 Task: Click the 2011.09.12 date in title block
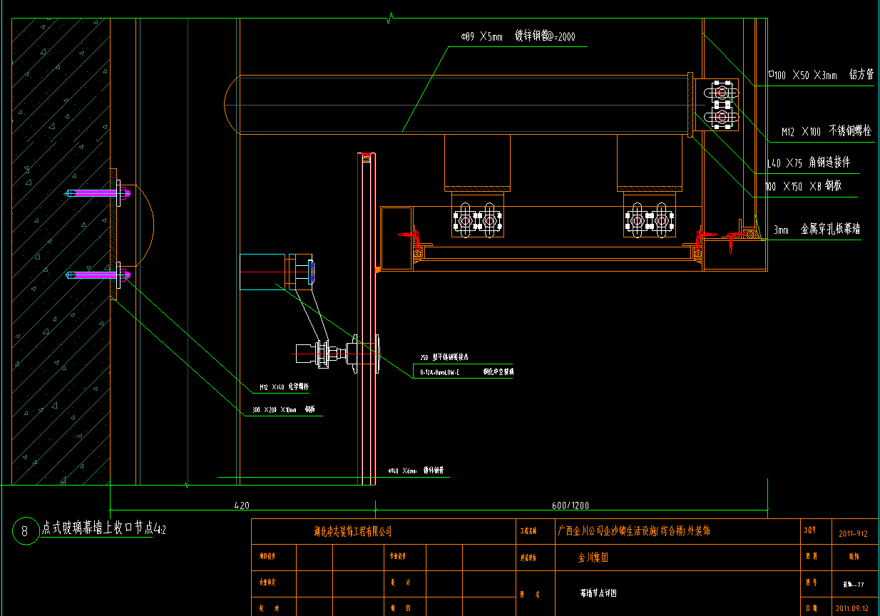tap(853, 609)
